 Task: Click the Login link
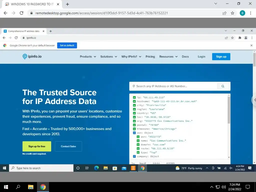[201, 57]
